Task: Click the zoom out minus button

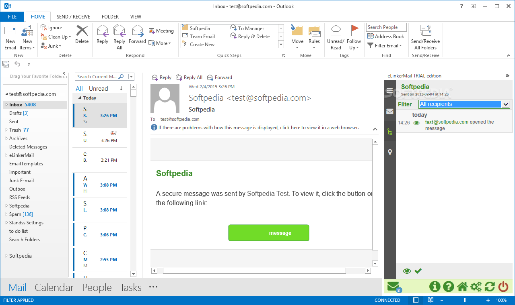Action: click(x=442, y=300)
